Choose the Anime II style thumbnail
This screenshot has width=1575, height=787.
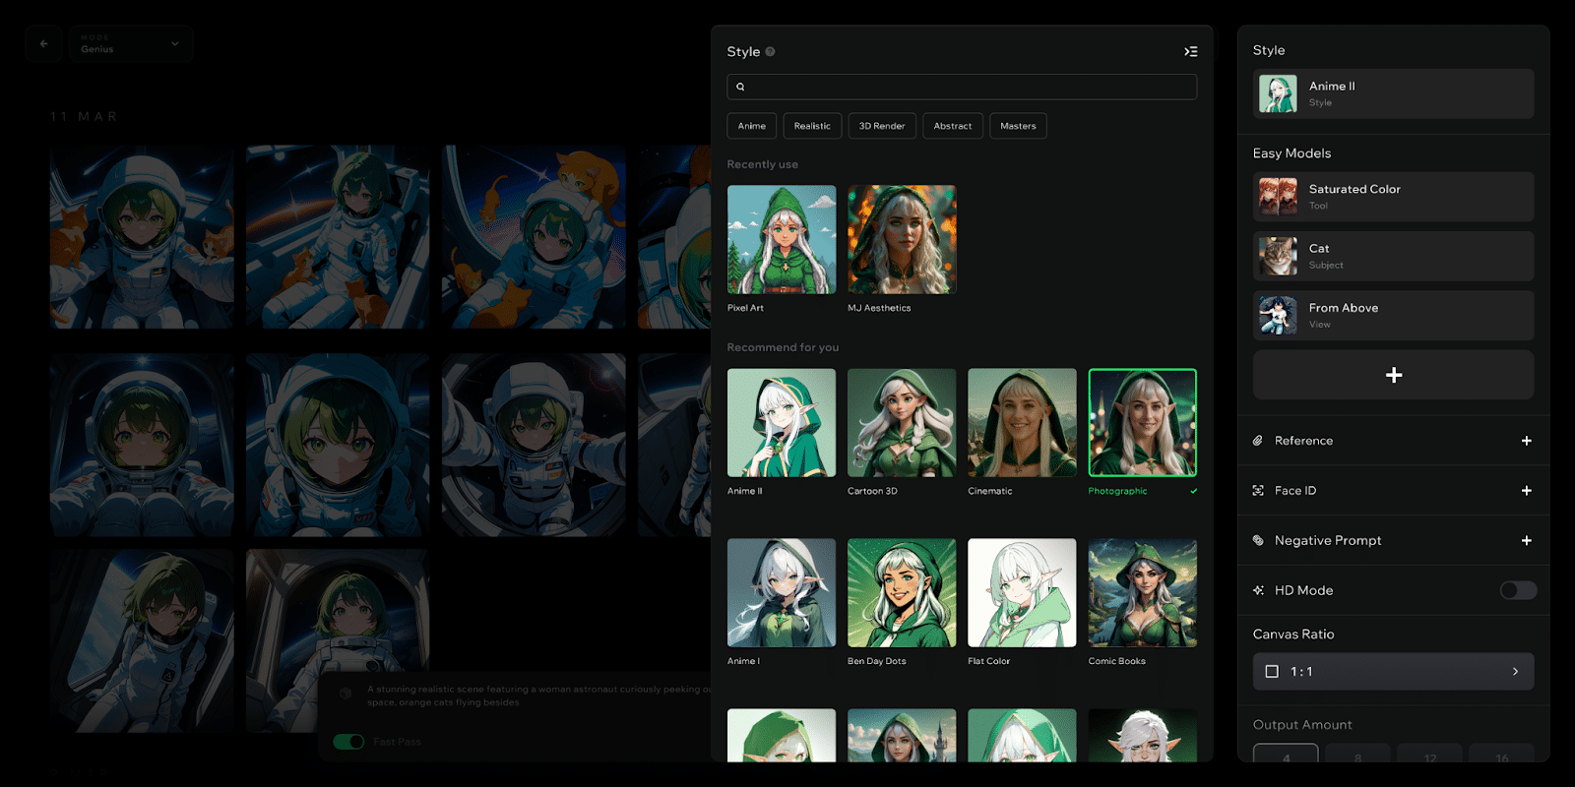782,423
